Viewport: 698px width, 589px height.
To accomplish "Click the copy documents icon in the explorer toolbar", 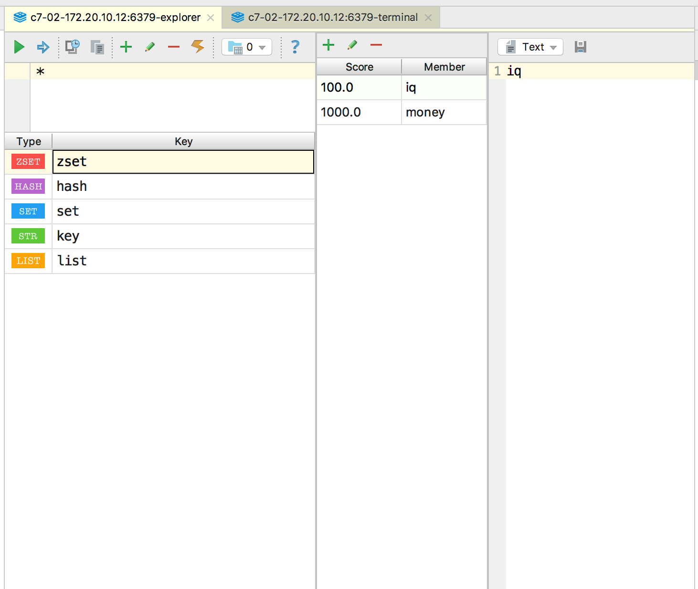I will pos(97,47).
